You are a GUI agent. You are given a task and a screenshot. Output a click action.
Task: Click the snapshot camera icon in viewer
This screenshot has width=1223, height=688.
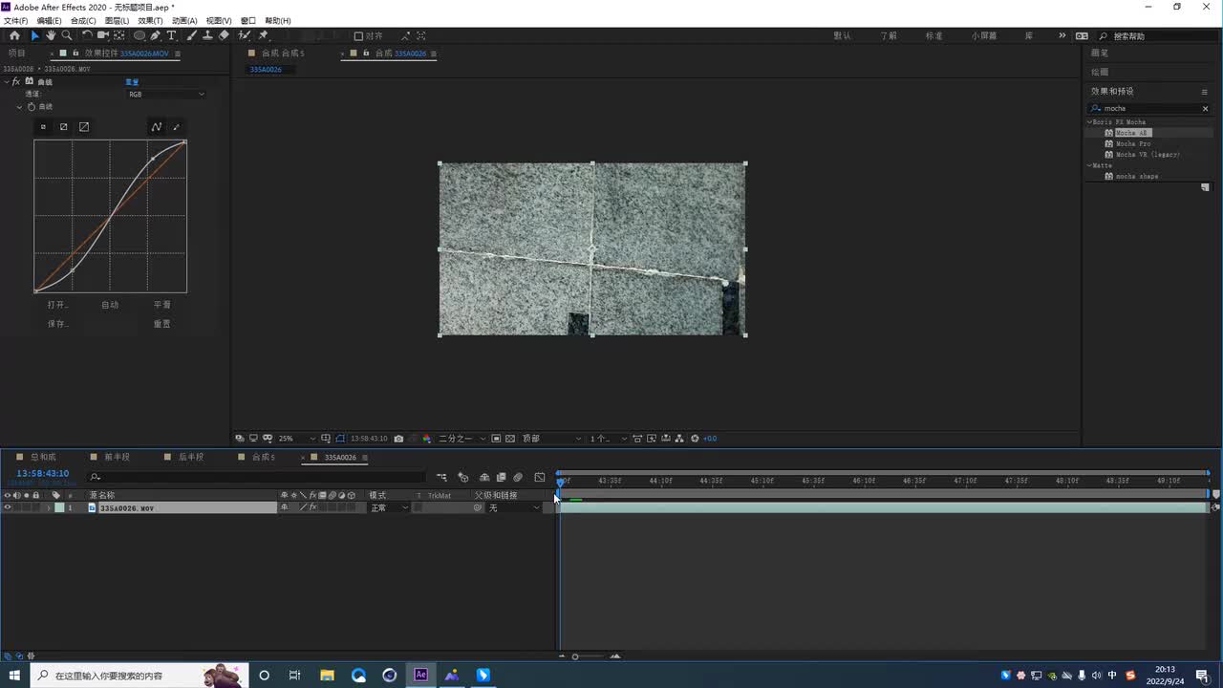click(x=398, y=439)
